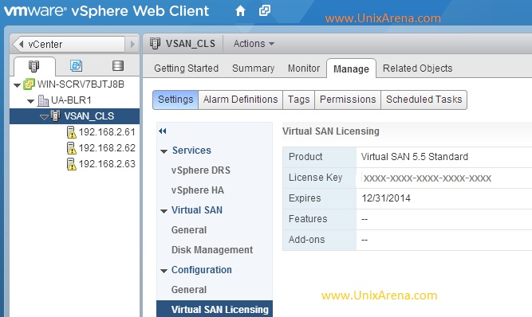Collapse the UA-BLR1 datacenter node
This screenshot has height=317, width=532.
pos(30,101)
